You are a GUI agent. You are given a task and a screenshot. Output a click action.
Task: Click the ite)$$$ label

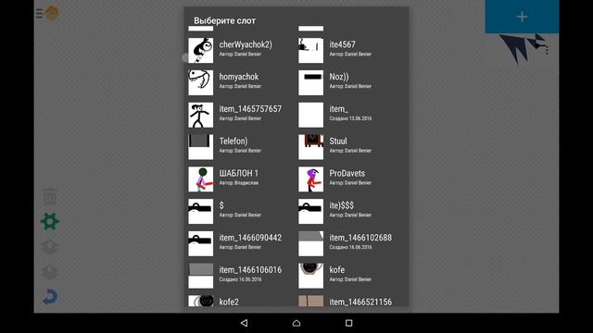coord(342,205)
